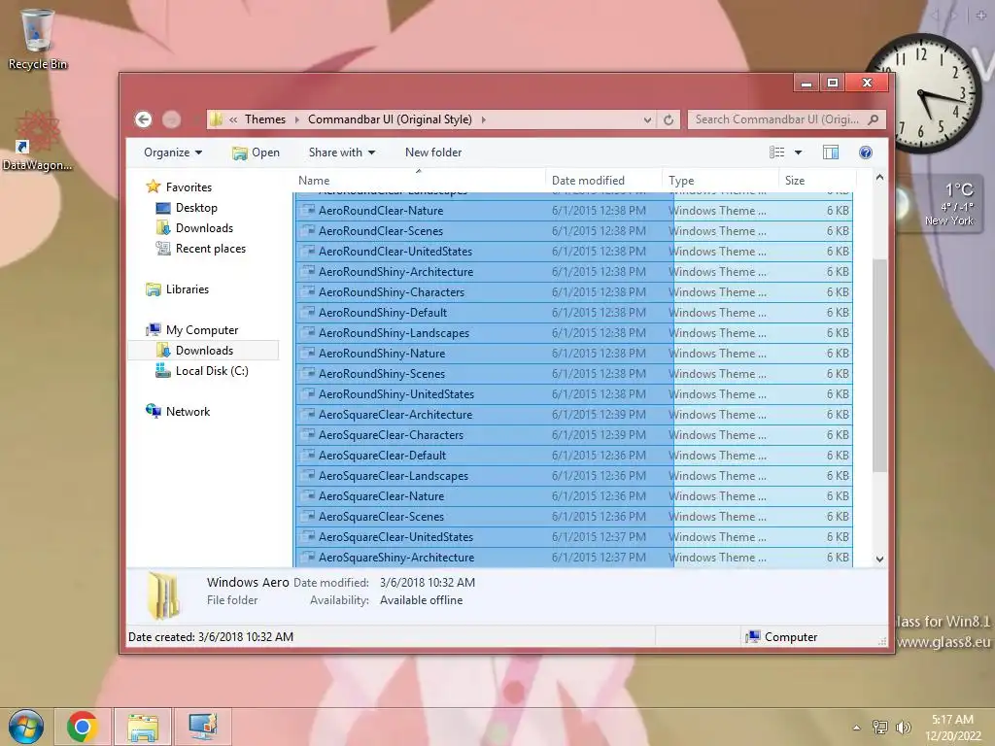This screenshot has width=995, height=746.
Task: Click the Open toolbar button
Action: click(x=257, y=153)
